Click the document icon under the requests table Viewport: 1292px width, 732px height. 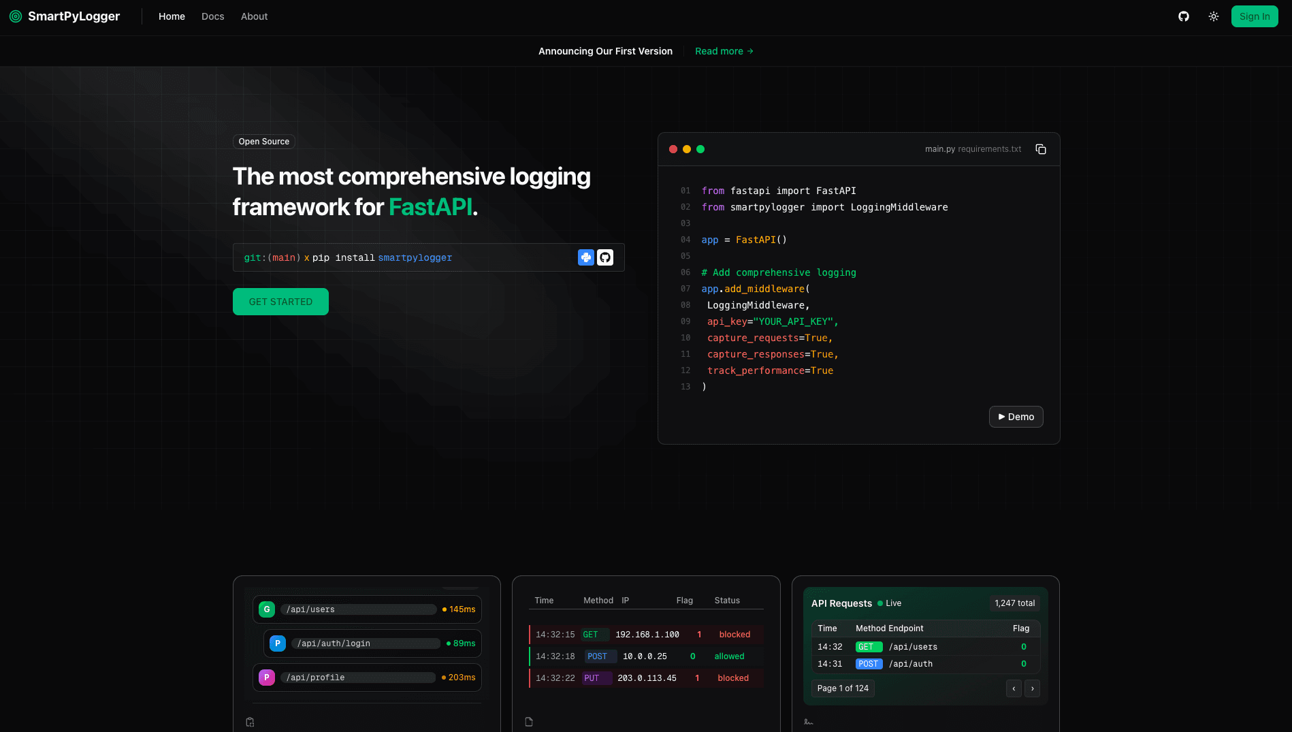(x=529, y=721)
